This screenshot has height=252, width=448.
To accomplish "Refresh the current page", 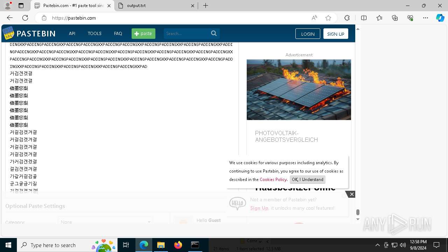I will tap(25, 18).
